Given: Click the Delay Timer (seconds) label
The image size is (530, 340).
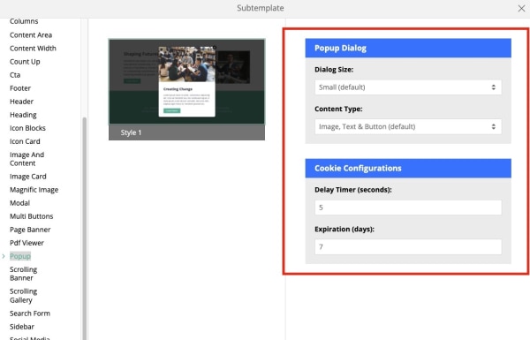Looking at the screenshot, I should click(353, 190).
